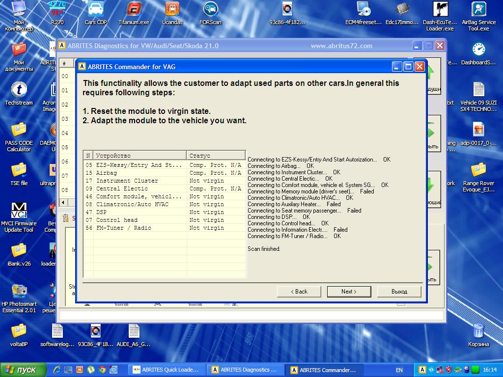Screen dimensions: 503x377
Task: Click Chrome quick launch icon
Action: (x=102, y=370)
